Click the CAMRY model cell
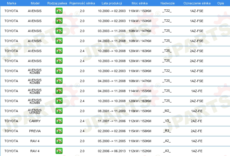Screen dimensions: 230x156 (35, 121)
